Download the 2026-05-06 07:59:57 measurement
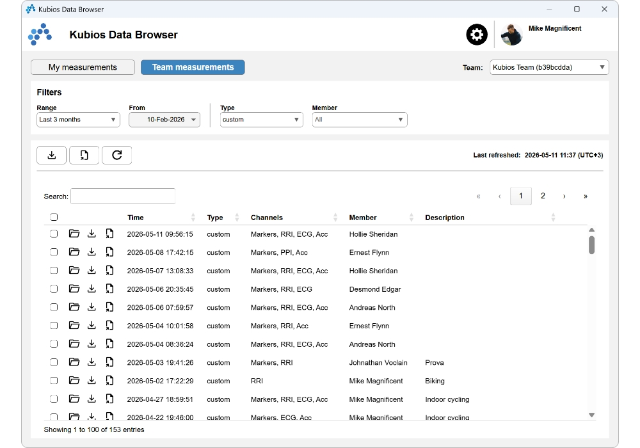640x448 pixels. tap(92, 307)
